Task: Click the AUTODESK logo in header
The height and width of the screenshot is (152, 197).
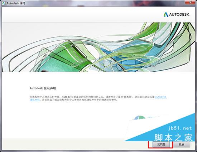Action: coord(176,14)
